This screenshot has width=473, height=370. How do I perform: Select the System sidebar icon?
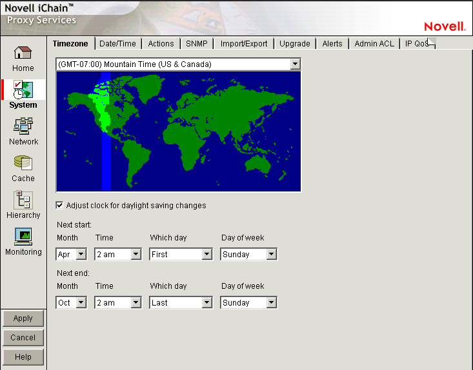[x=23, y=90]
